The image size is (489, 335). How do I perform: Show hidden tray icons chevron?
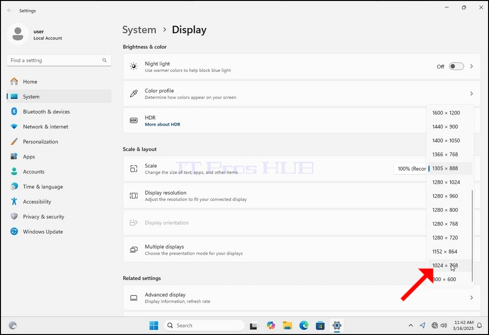411,325
